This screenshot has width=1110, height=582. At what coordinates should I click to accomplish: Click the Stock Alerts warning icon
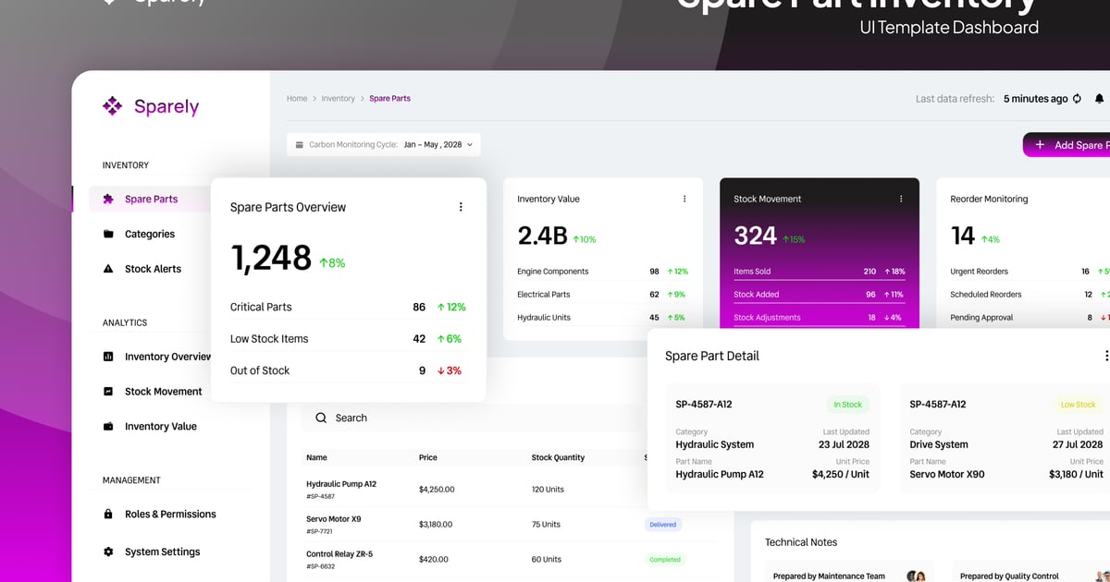(x=108, y=269)
